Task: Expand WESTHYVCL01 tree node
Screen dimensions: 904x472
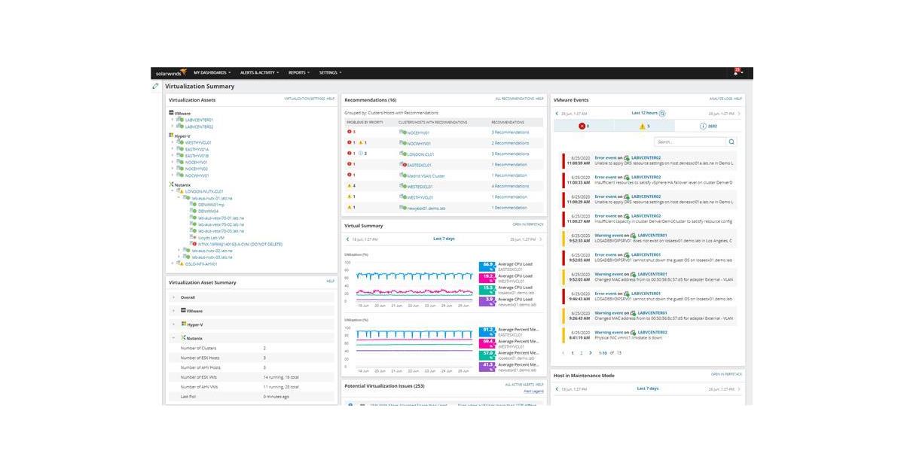Action: 173,142
